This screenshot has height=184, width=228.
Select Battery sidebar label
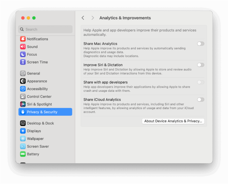(33, 154)
